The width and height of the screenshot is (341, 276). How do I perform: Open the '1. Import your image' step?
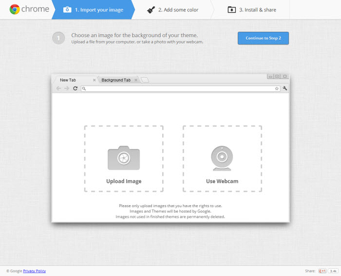(x=93, y=10)
